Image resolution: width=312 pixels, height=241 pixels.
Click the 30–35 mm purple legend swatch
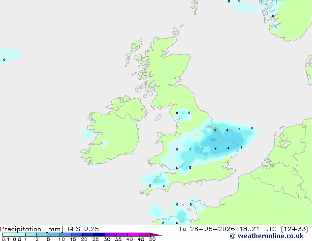coord(111,235)
